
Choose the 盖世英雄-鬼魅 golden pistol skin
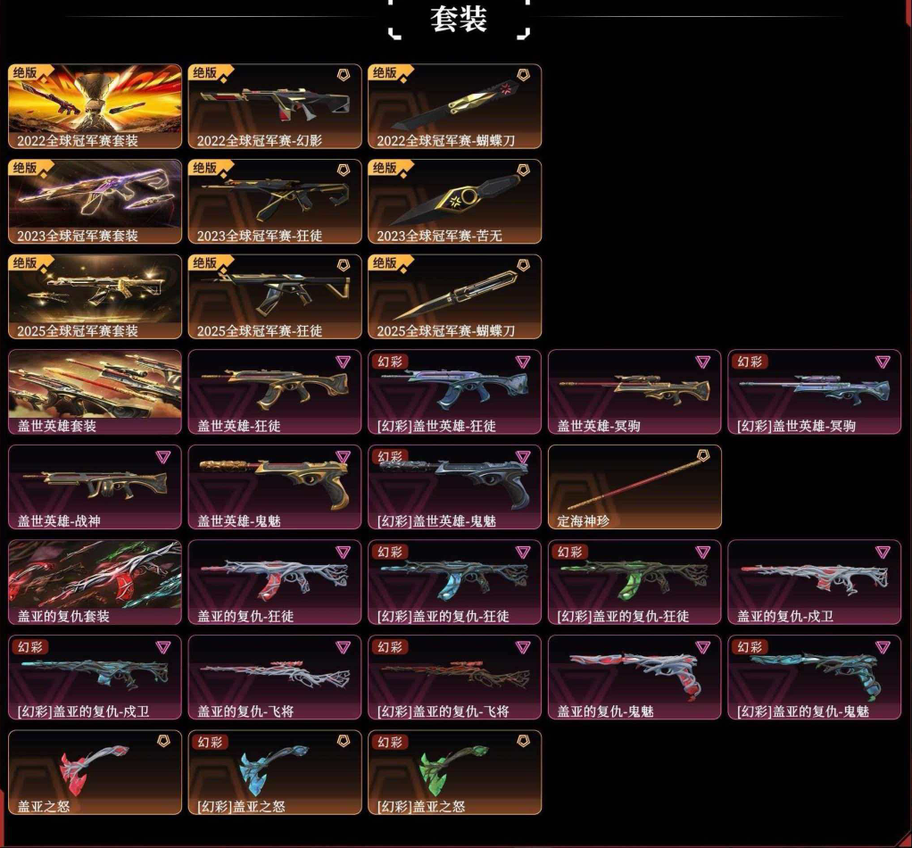click(x=275, y=486)
